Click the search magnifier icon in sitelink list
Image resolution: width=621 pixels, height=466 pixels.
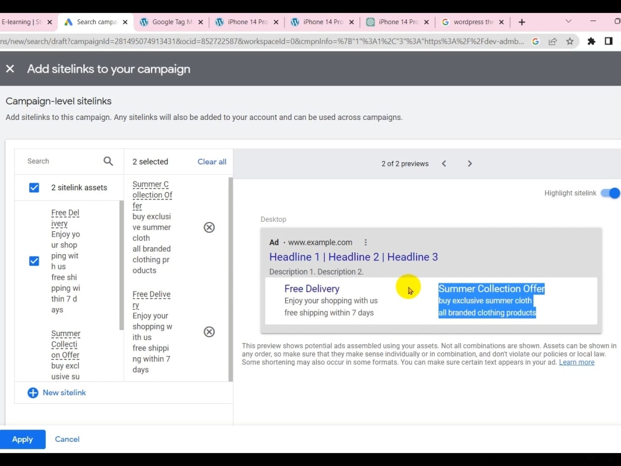(108, 162)
